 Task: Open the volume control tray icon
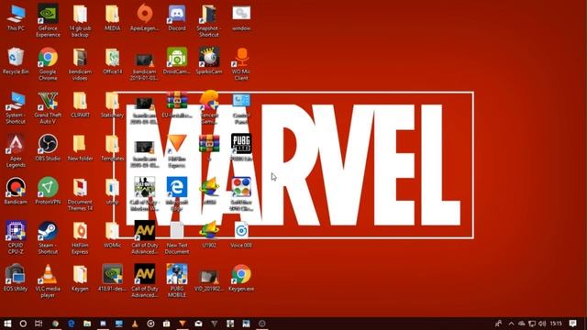click(x=542, y=324)
